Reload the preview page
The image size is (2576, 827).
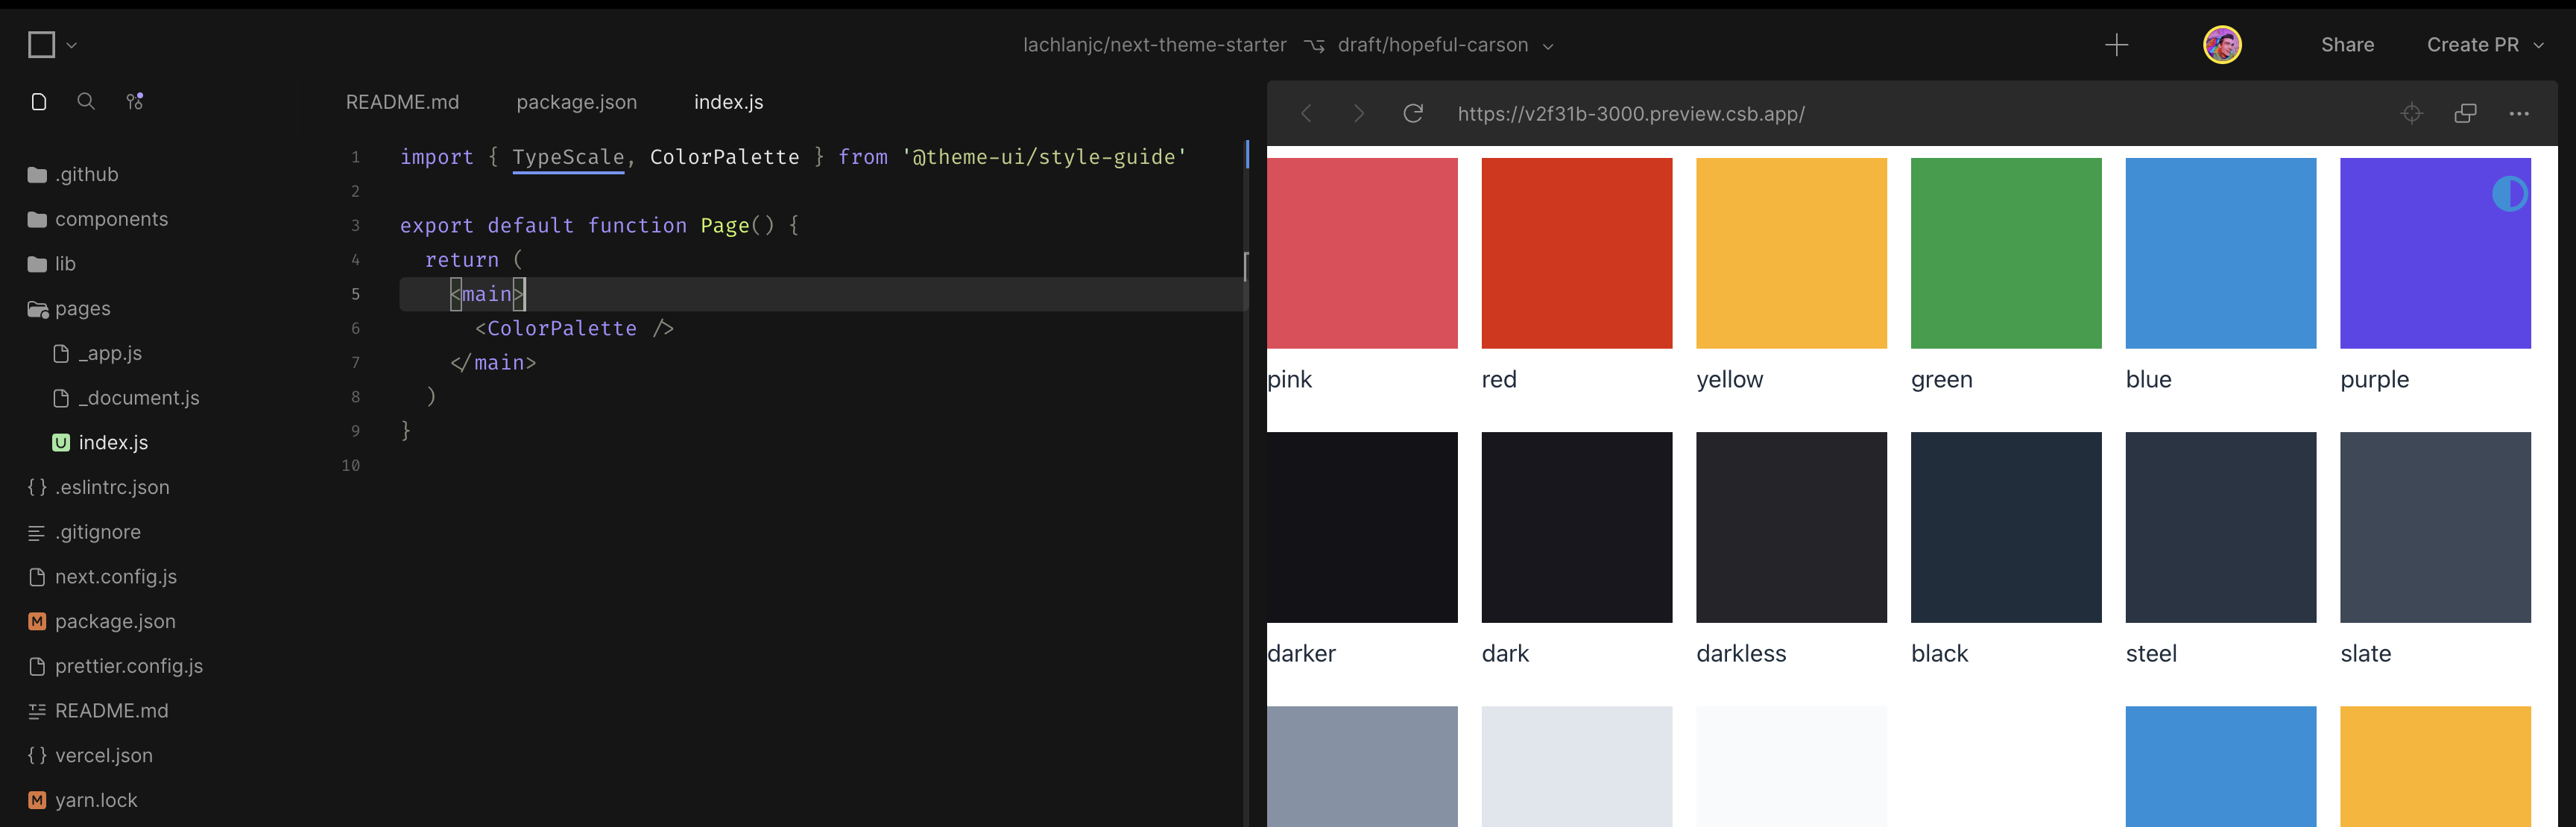(1413, 113)
